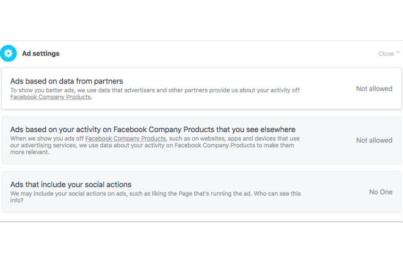
Task: Click the Ad settings section heading
Action: point(41,54)
